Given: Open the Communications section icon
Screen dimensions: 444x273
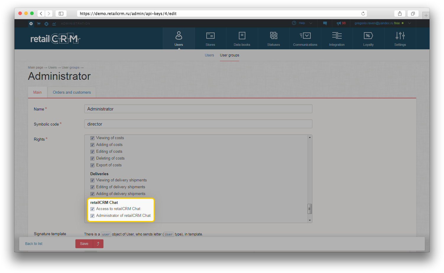Looking at the screenshot, I should pos(305,36).
